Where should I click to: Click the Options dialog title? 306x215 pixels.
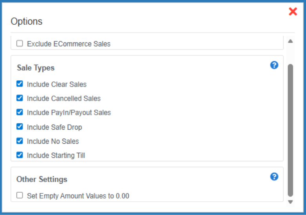coord(27,21)
